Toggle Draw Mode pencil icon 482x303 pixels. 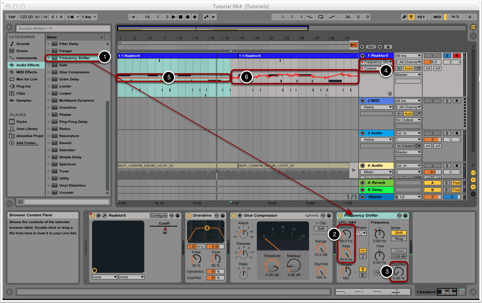[404, 17]
